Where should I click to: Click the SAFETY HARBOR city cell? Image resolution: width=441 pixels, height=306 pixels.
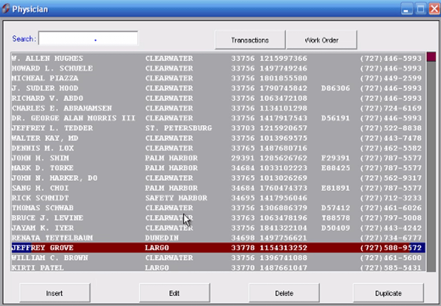(176, 198)
